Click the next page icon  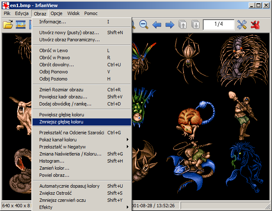point(196,25)
